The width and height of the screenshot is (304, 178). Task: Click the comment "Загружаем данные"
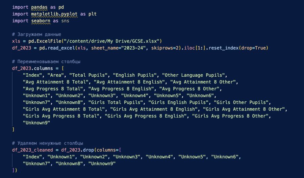point(39,34)
